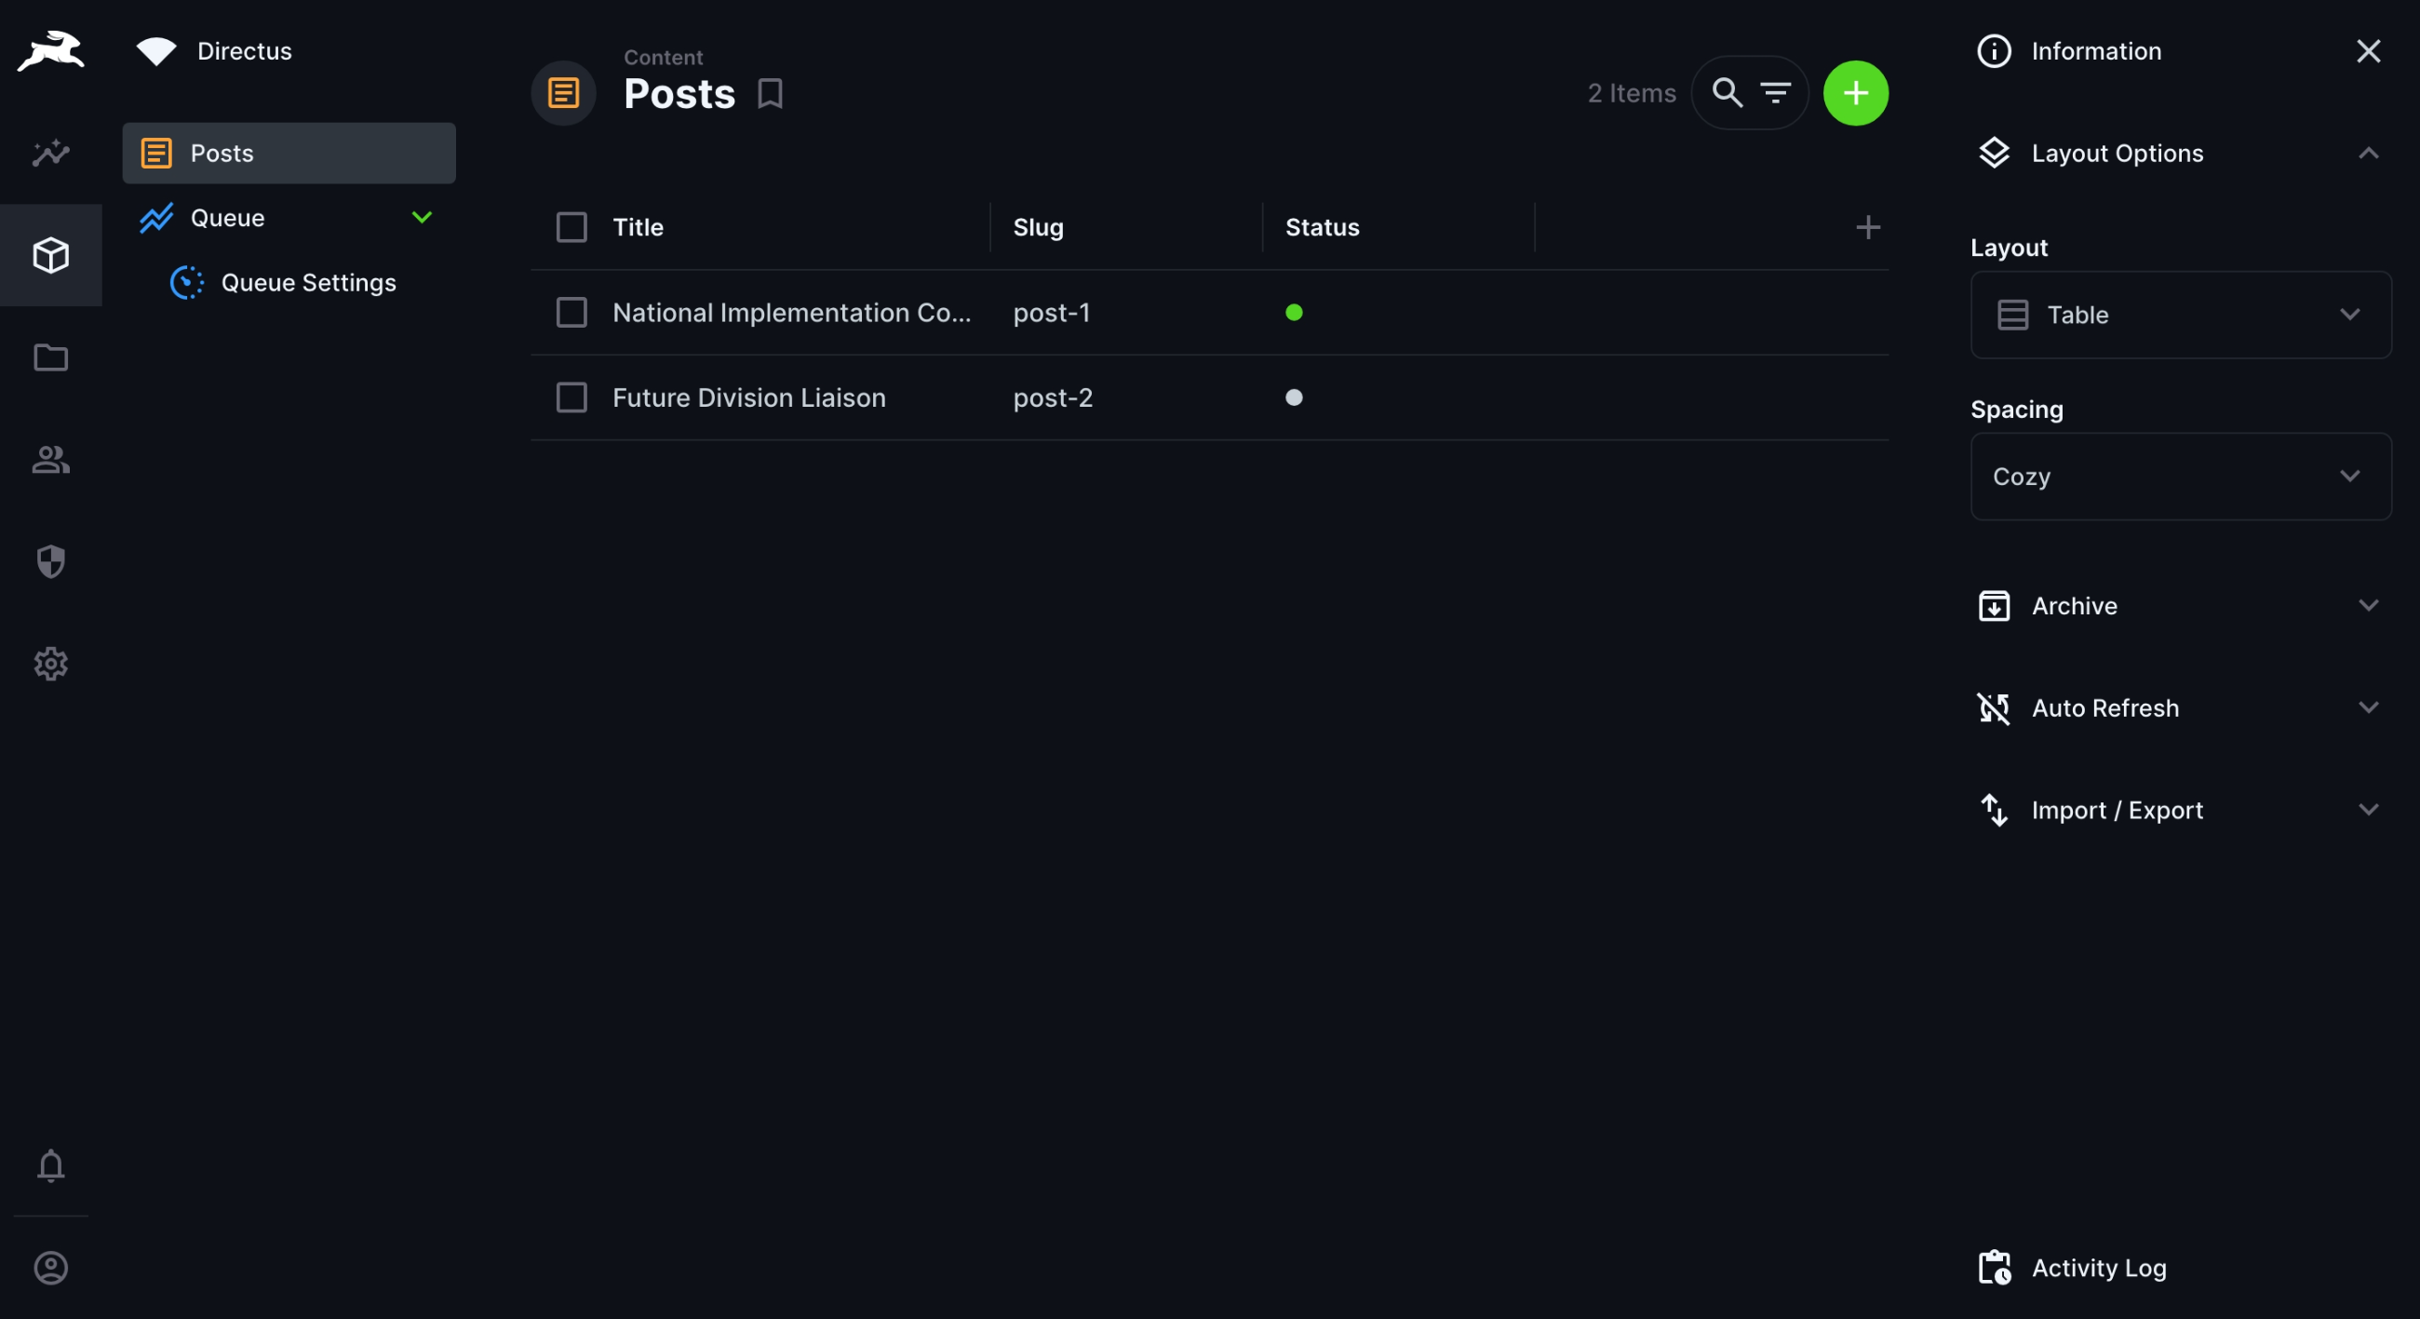Check the National Implementation row checkbox

(571, 313)
